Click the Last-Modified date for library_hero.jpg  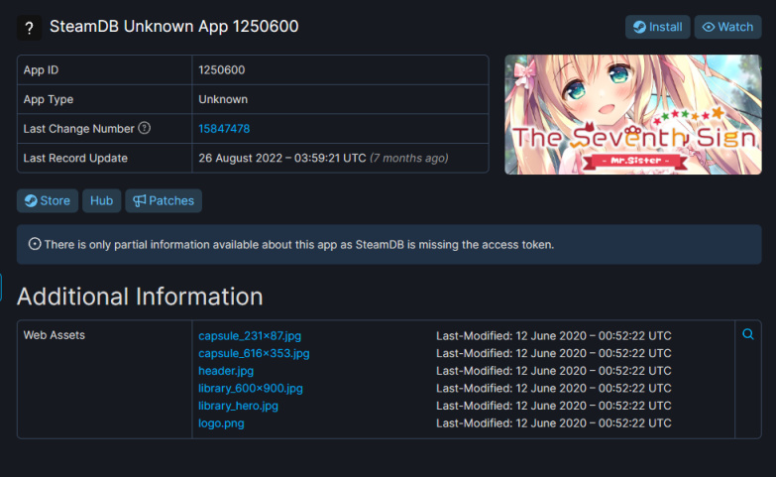[x=554, y=406]
